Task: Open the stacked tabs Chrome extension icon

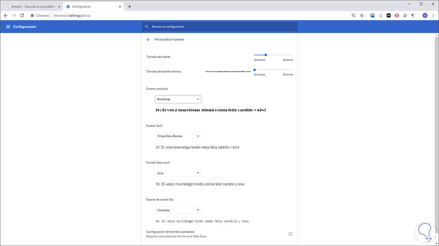Action: [x=405, y=16]
